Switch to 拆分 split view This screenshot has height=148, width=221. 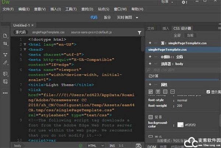[107, 17]
